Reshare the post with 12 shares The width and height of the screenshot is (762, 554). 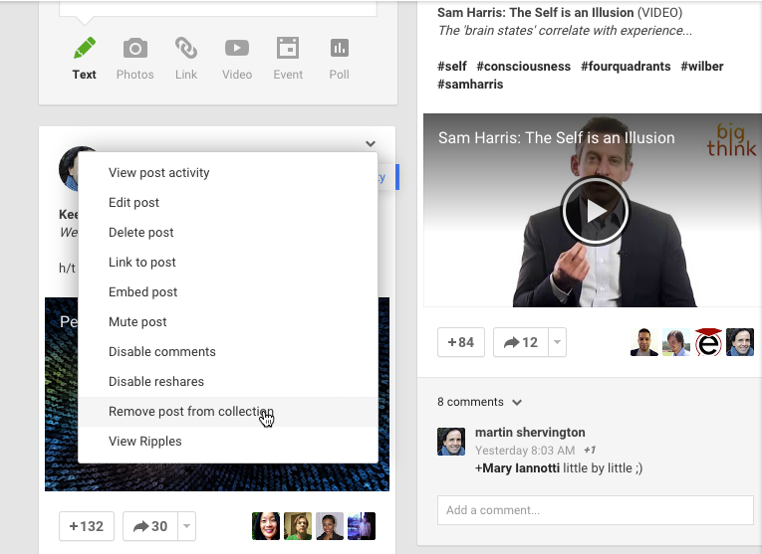tap(521, 342)
